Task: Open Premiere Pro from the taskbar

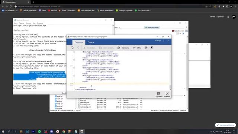Action: [33, 131]
